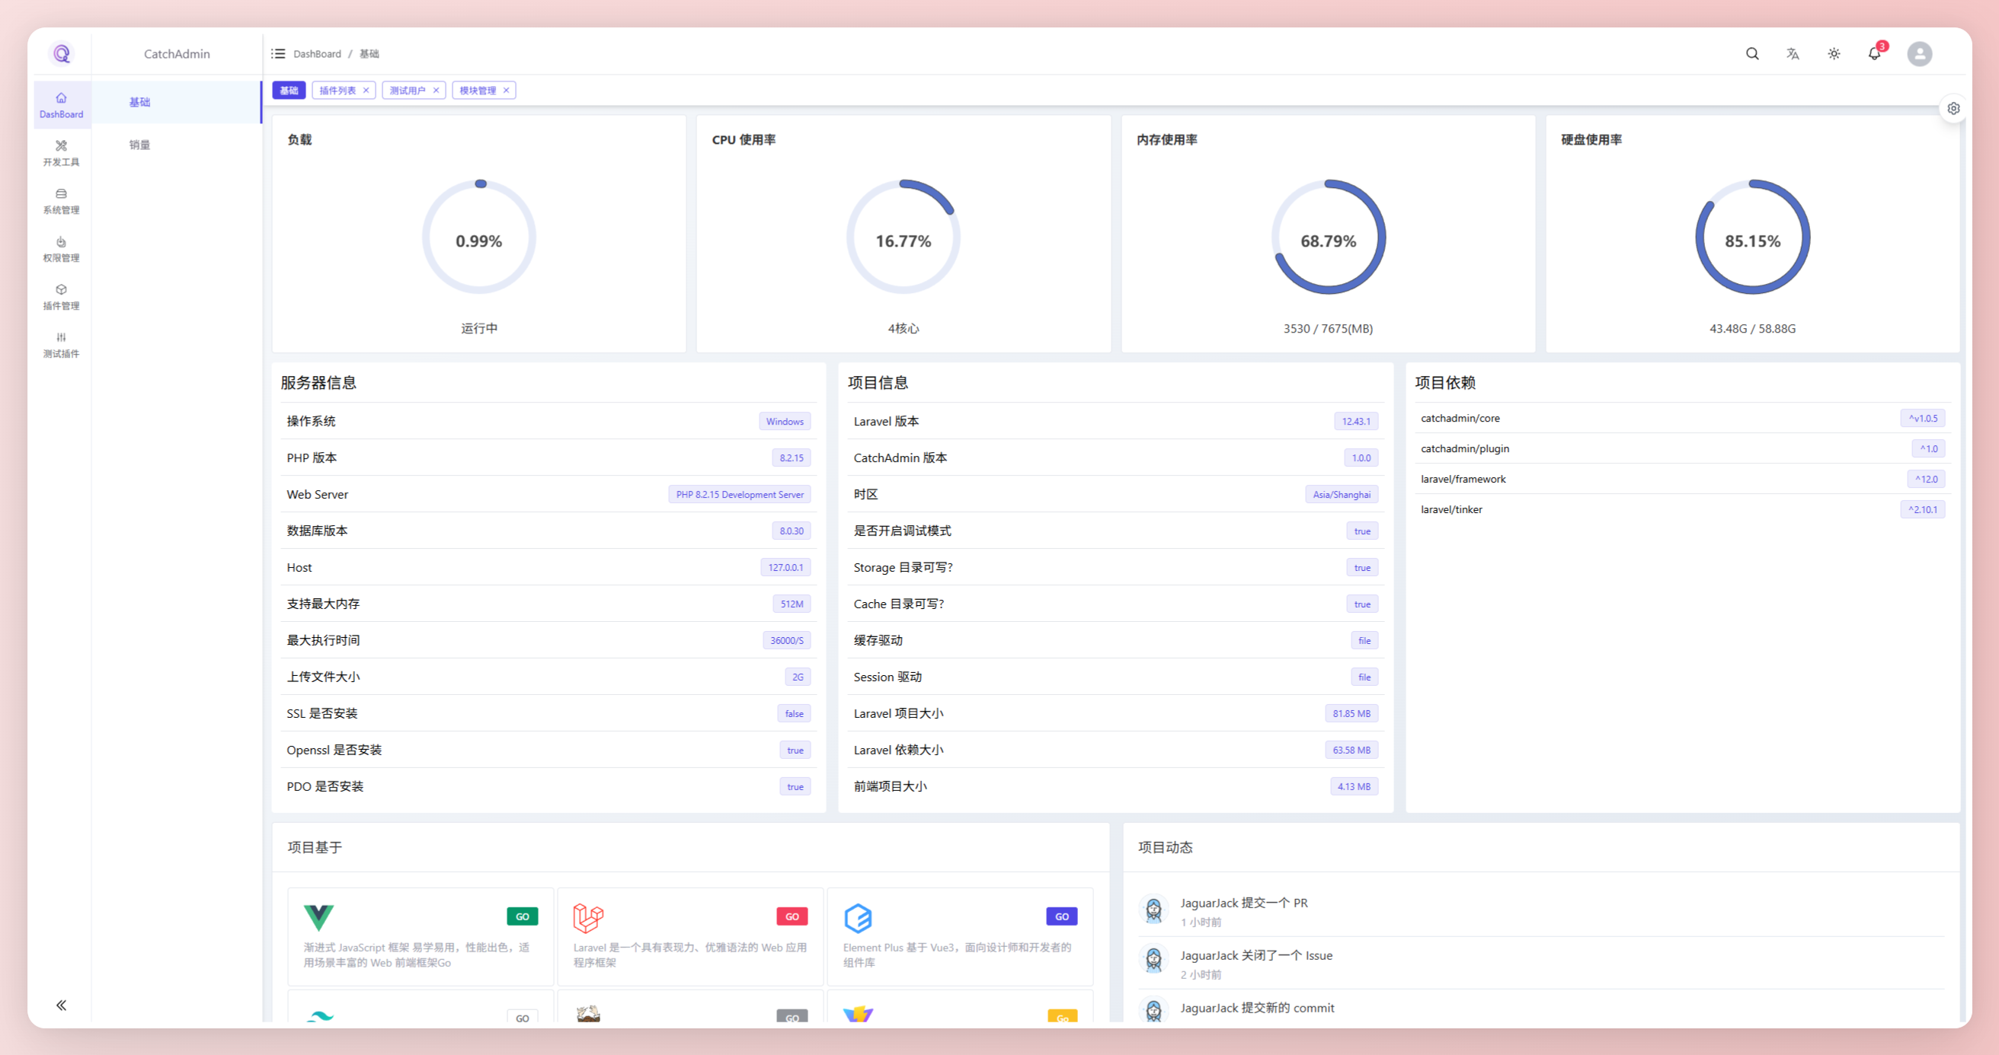
Task: Open the search icon in header
Action: point(1752,53)
